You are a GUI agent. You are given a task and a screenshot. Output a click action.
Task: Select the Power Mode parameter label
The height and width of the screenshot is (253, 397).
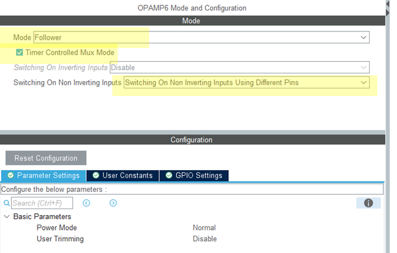56,228
